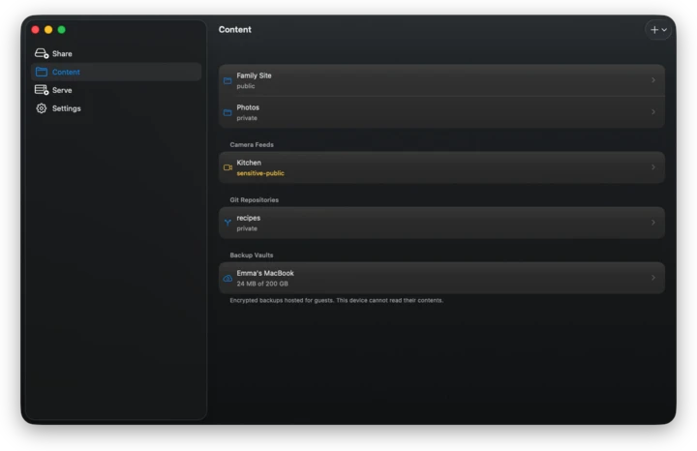Click the Family Site folder icon
Screen dimensions: 697x451
click(227, 81)
